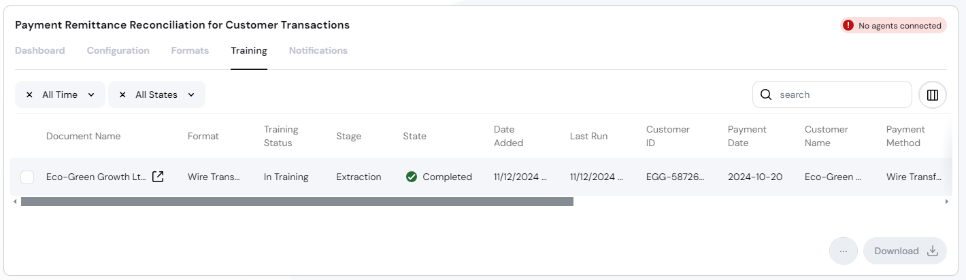
Task: Remove the All States filter via X
Action: click(x=122, y=94)
